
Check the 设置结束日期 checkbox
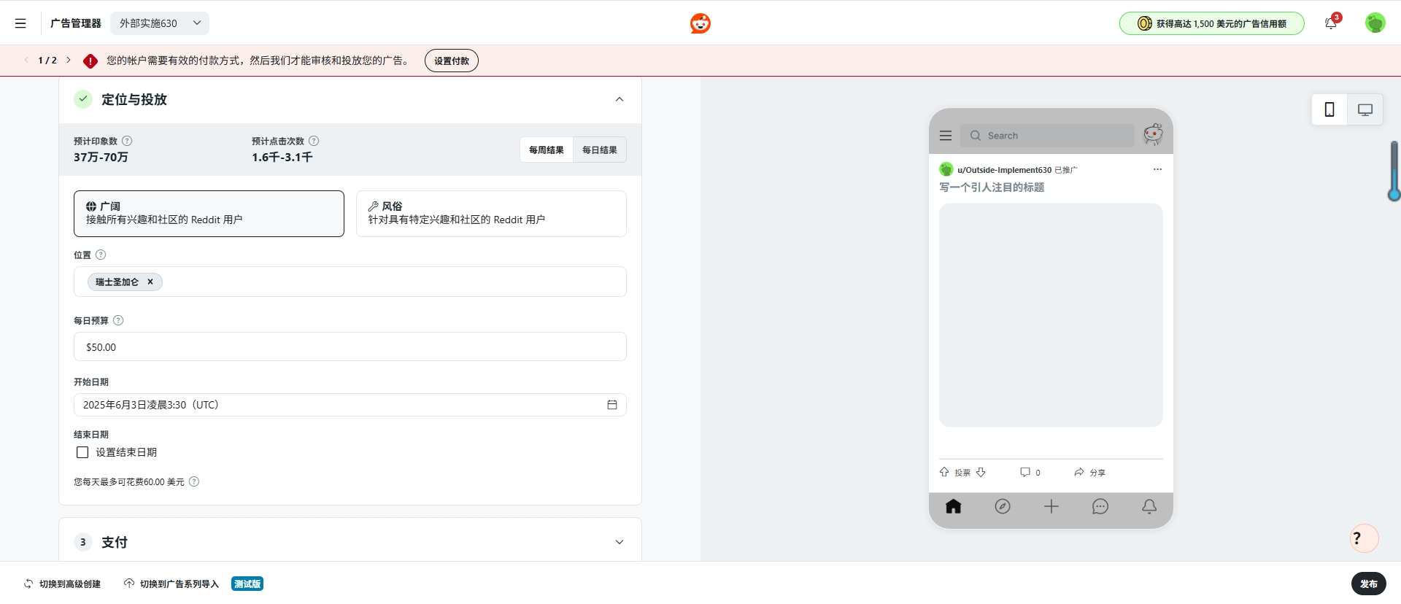pos(82,452)
